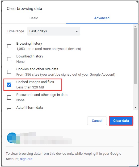Click the blurred account name area

pyautogui.click(x=45, y=138)
